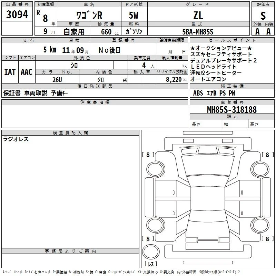Click the color number 26U cell
Screen dimensions: 276x276
(x=57, y=80)
